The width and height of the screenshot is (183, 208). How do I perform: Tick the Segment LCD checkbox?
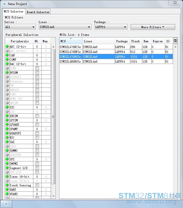pyautogui.click(x=37, y=168)
